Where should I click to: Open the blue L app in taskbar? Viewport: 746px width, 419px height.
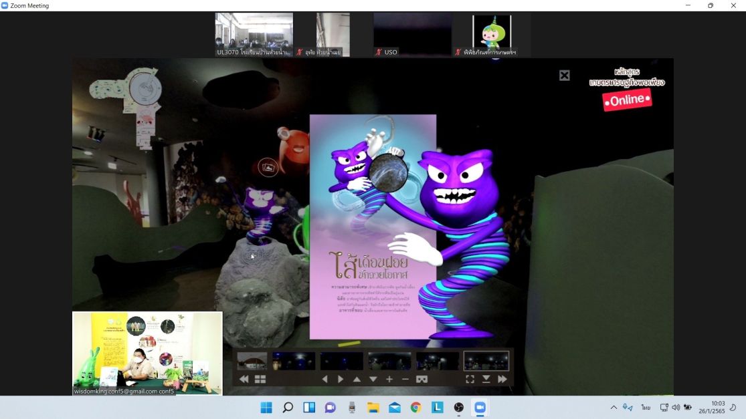click(x=437, y=408)
